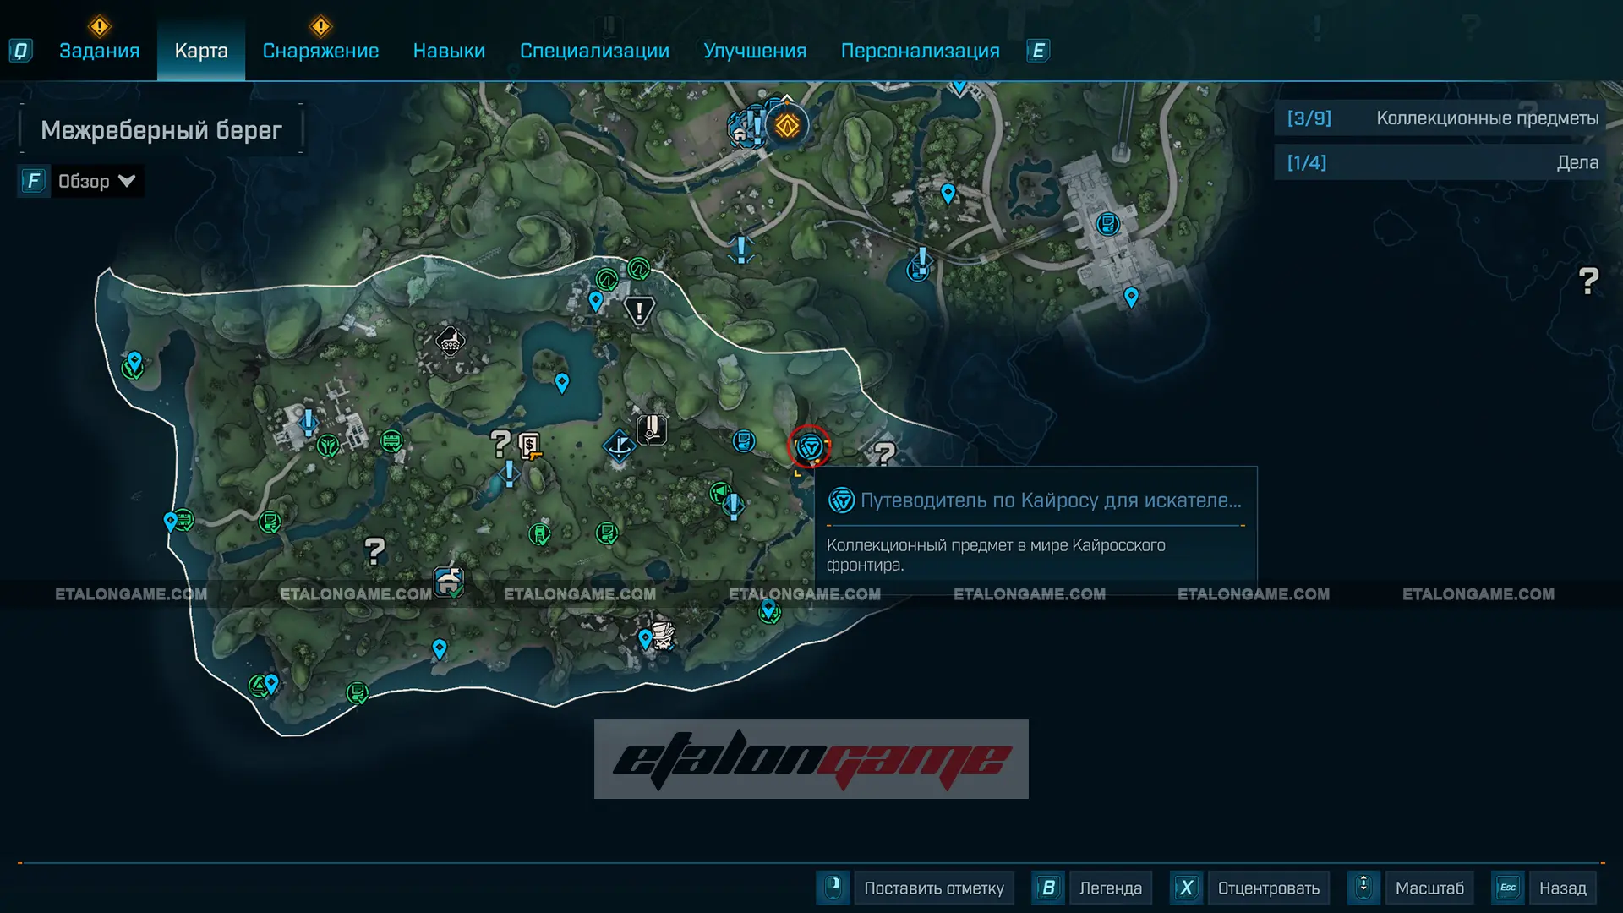The width and height of the screenshot is (1623, 913).
Task: Click the black shield exclamation marker
Action: pos(639,311)
